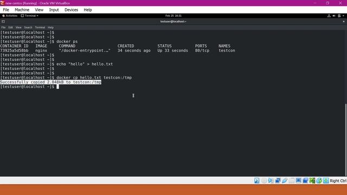347x195 pixels.
Task: Click 'docker cp hello.txt testcon:/tmp' command
Action: [x=94, y=77]
